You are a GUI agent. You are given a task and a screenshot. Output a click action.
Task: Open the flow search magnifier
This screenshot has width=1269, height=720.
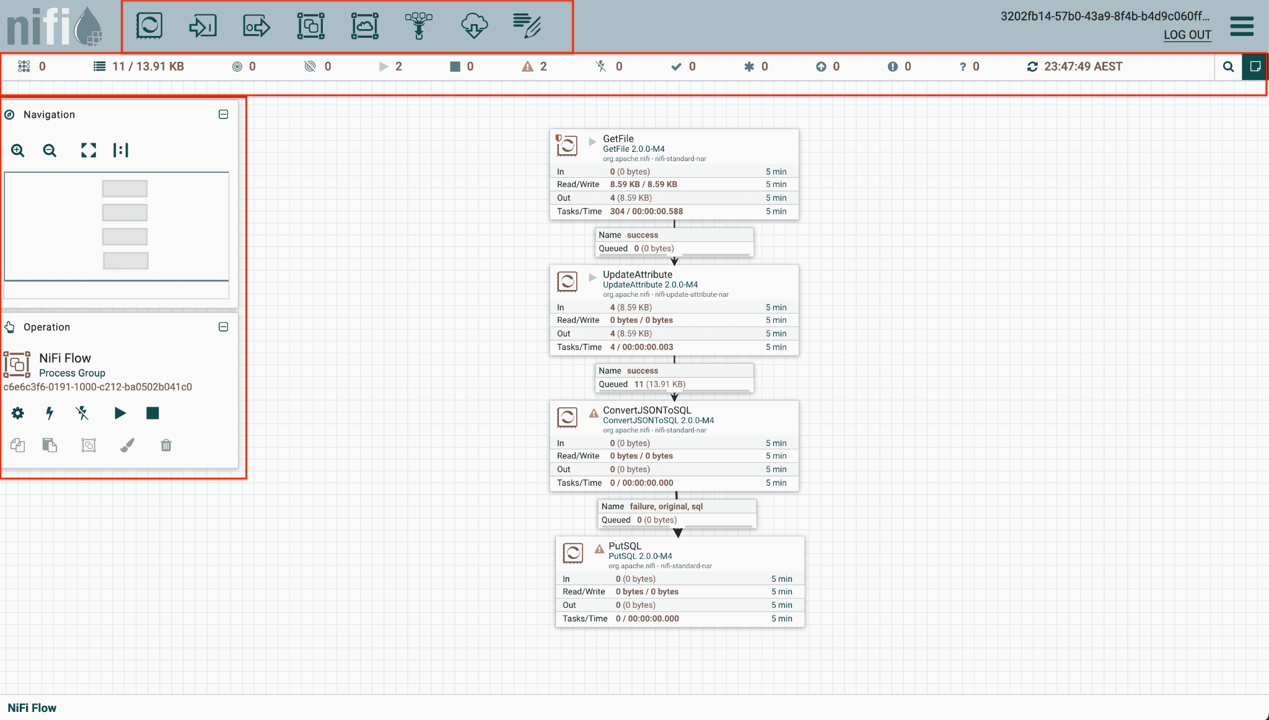[1228, 67]
